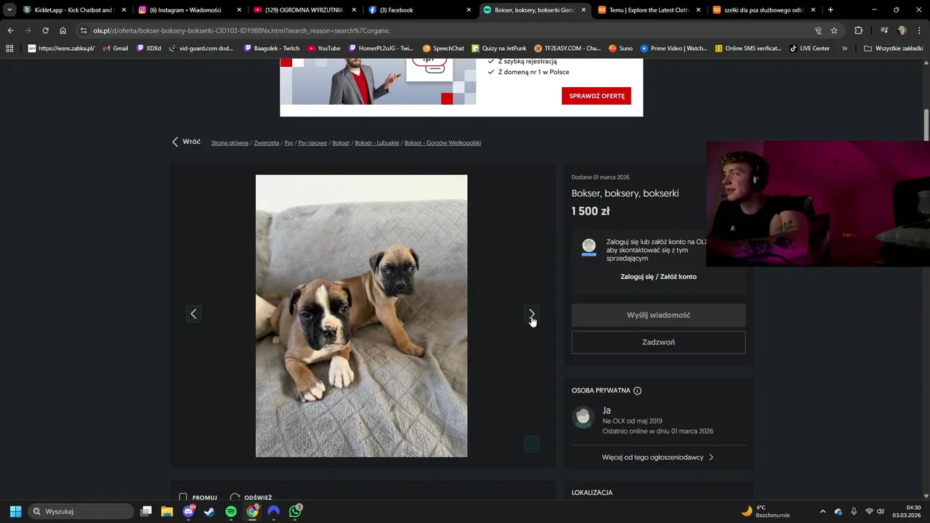Open Chrome from taskbar
This screenshot has height=523, width=930.
pos(252,511)
